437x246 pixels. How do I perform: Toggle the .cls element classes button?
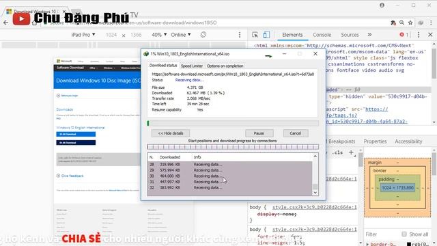click(337, 152)
